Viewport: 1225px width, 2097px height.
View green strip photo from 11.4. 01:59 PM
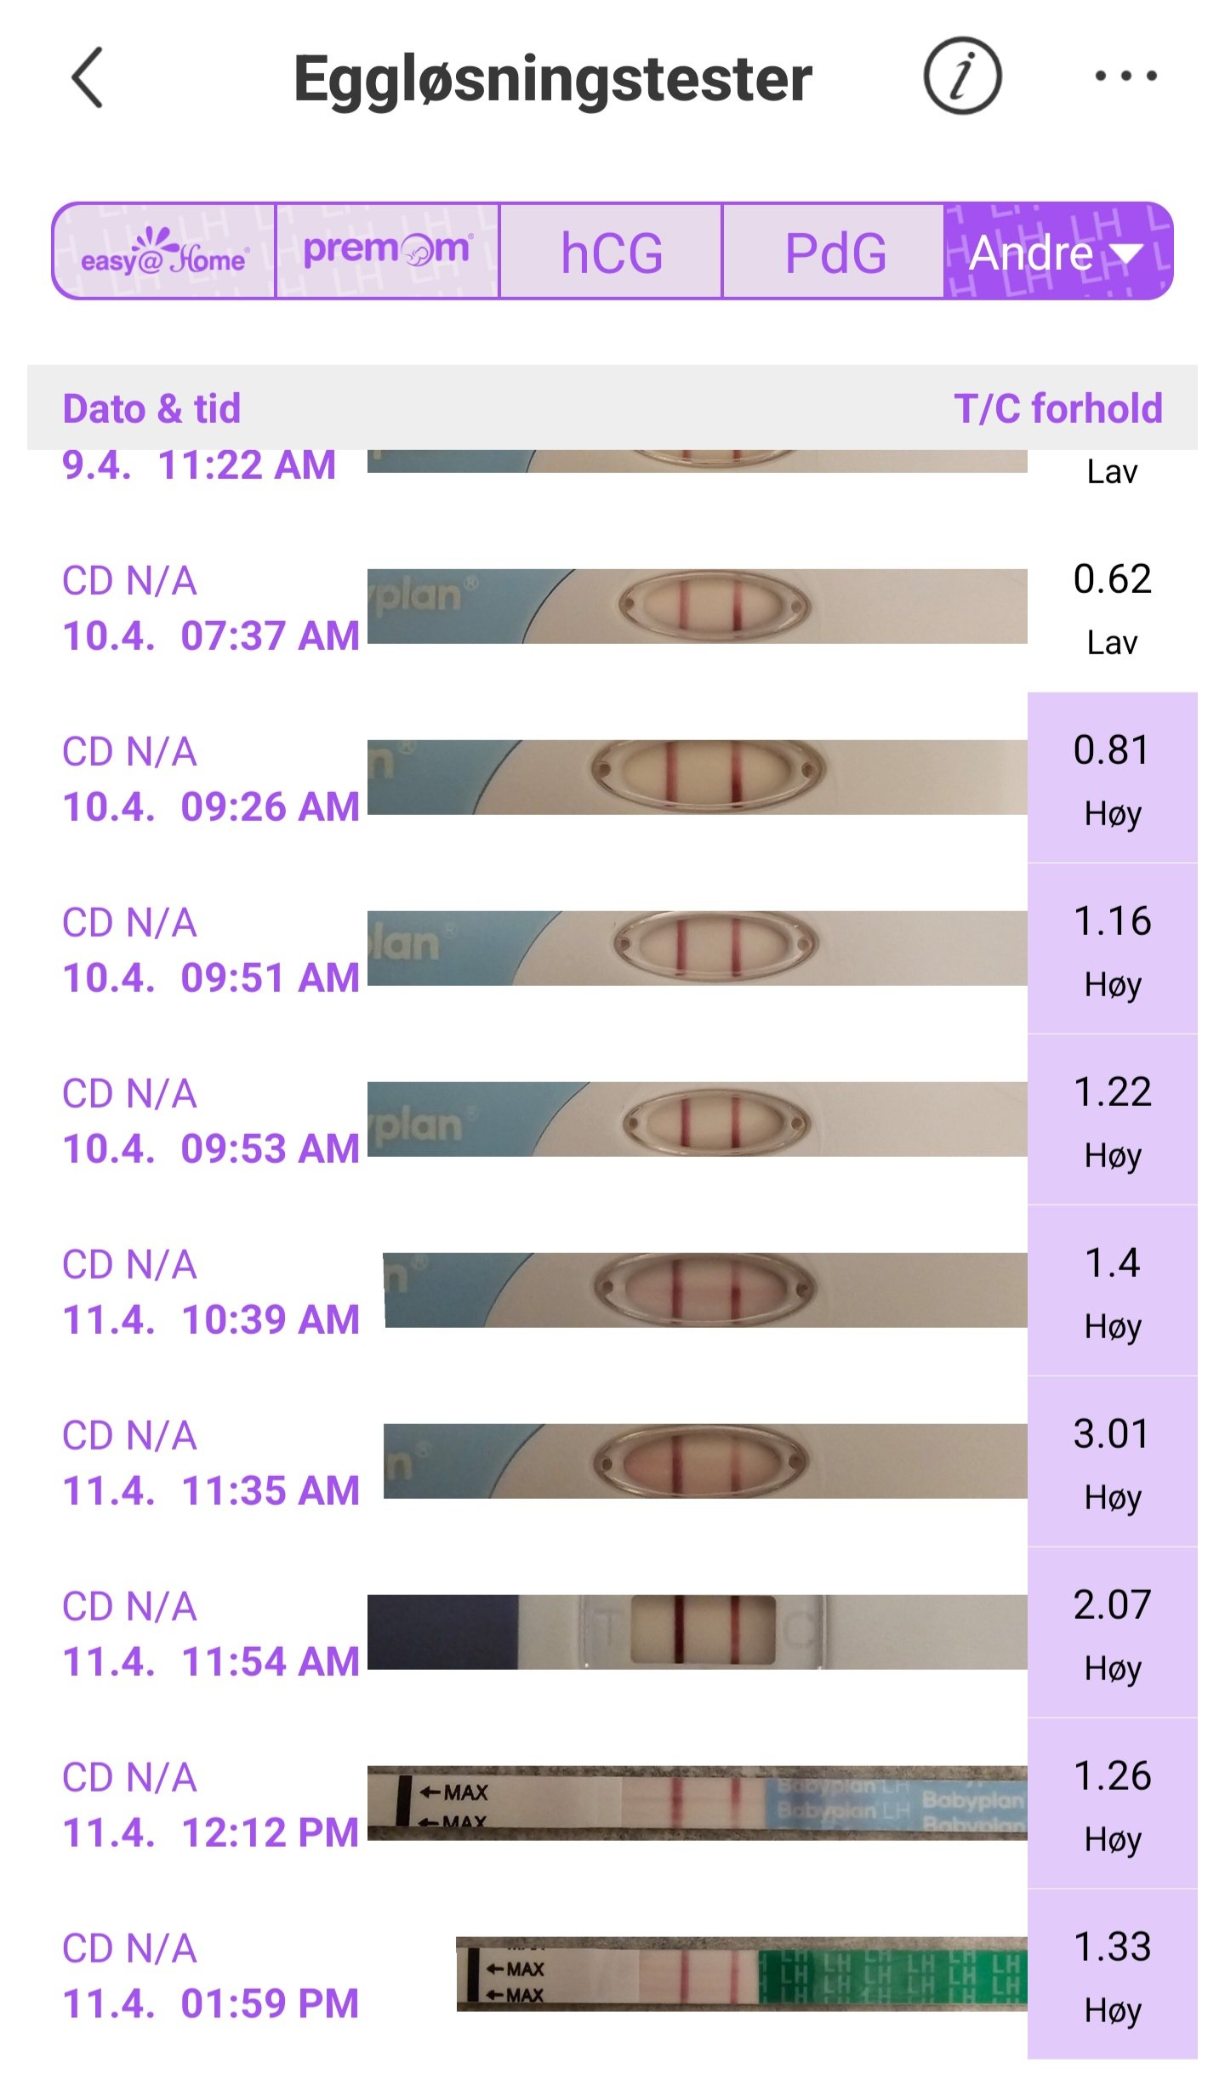[x=741, y=1973]
